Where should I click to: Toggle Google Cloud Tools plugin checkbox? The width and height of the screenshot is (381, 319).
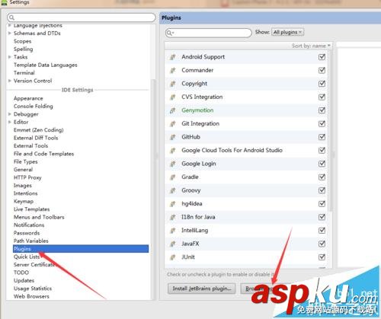pyautogui.click(x=322, y=151)
